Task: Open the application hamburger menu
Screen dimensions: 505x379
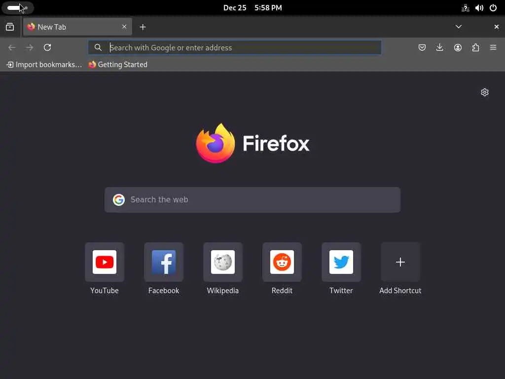Action: click(493, 48)
